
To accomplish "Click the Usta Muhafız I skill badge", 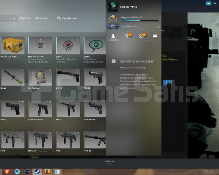I will (113, 26).
